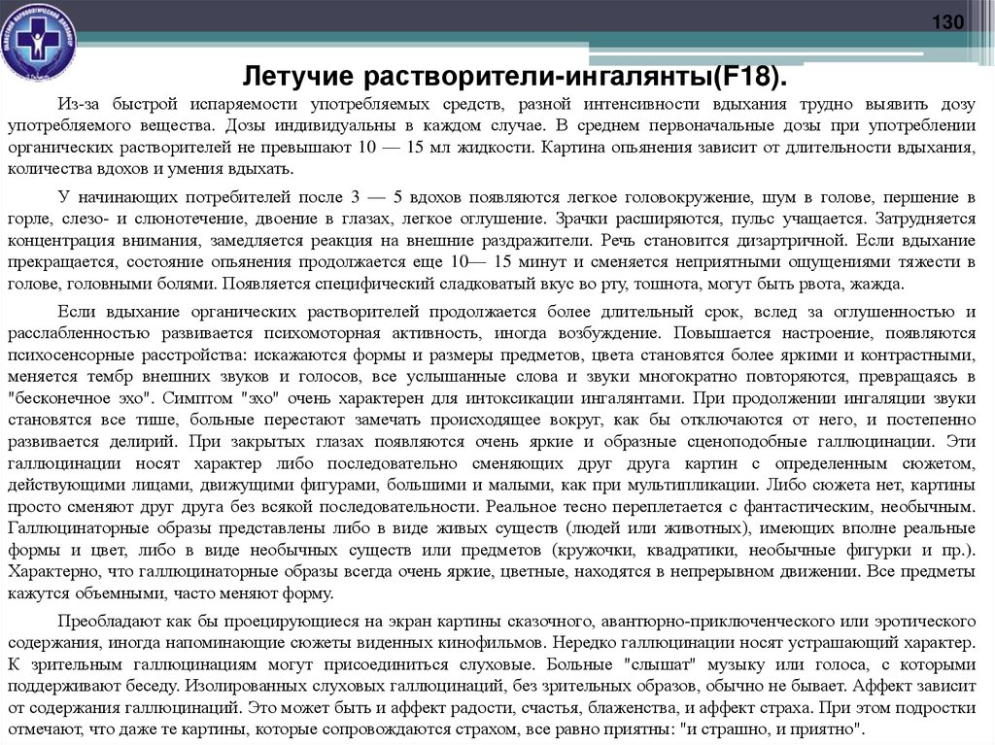Click the phrase 'как при мультипликации'
The image size is (995, 745).
pyautogui.click(x=658, y=486)
